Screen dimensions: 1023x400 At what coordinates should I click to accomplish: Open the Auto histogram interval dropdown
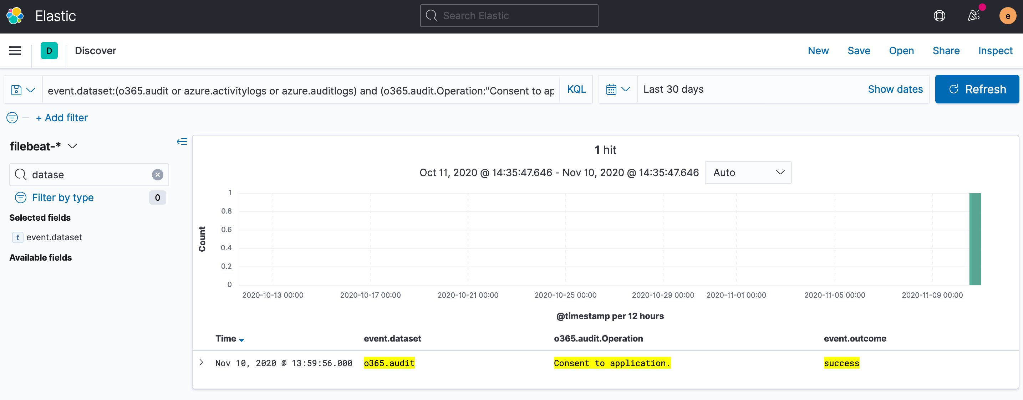point(748,173)
